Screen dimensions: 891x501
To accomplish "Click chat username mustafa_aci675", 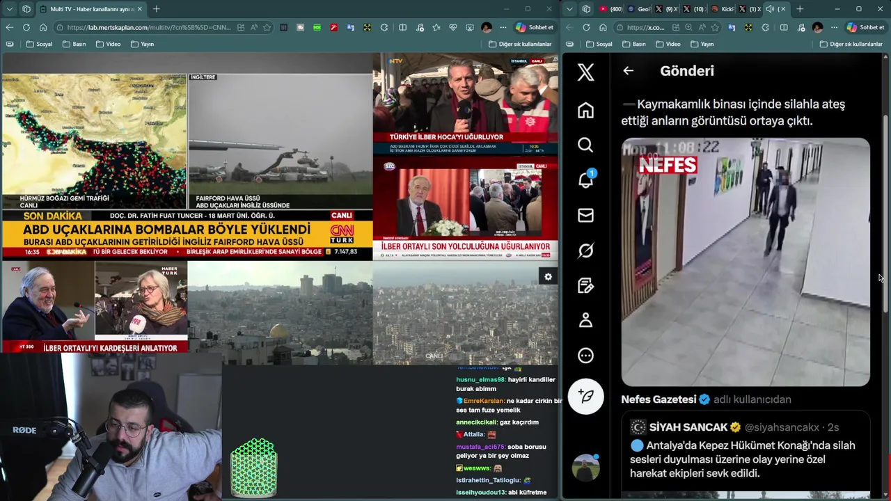I will coord(481,447).
